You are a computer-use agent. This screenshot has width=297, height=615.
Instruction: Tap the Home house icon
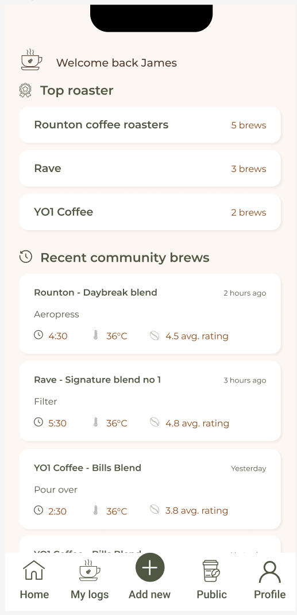click(x=34, y=570)
